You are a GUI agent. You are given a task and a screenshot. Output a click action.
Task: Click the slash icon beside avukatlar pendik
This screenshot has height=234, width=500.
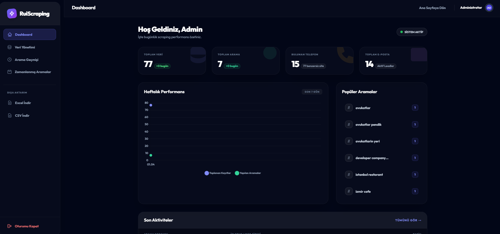(349, 124)
